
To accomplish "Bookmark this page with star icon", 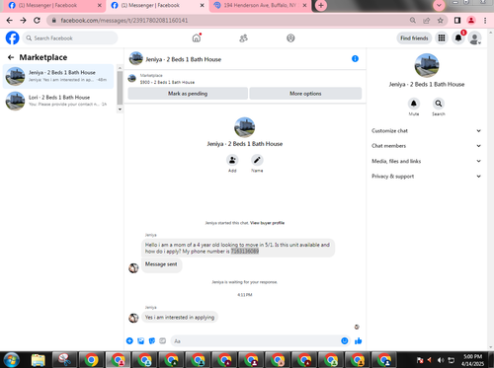I will point(441,21).
